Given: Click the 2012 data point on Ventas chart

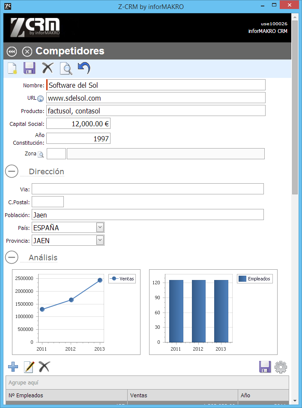Looking at the screenshot, I should [72, 300].
